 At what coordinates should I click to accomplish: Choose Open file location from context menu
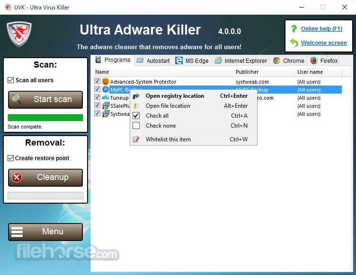pyautogui.click(x=194, y=106)
